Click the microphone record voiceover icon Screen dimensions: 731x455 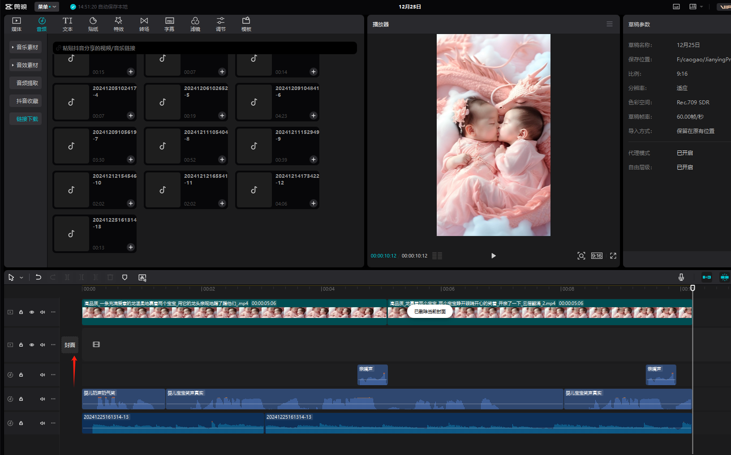[x=681, y=277]
